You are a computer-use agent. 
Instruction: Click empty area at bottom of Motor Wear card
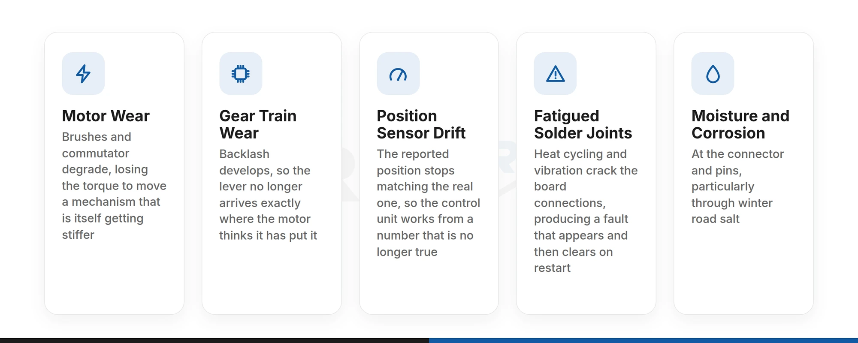click(114, 279)
